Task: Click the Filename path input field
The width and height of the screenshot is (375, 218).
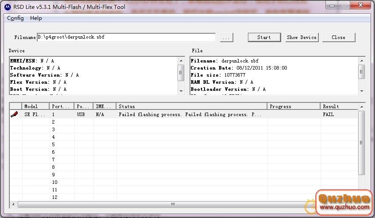Action: tap(126, 37)
